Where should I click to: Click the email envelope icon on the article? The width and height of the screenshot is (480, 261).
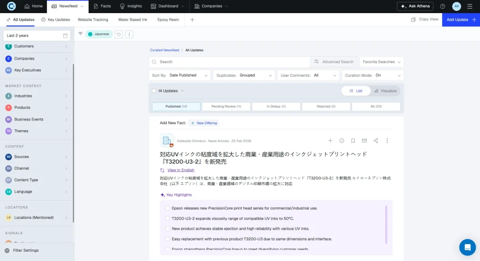click(364, 141)
